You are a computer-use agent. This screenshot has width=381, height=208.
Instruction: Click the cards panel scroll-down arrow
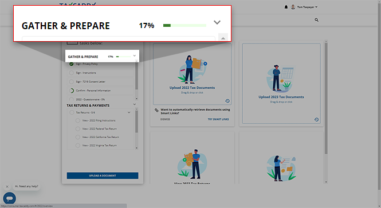click(326, 182)
